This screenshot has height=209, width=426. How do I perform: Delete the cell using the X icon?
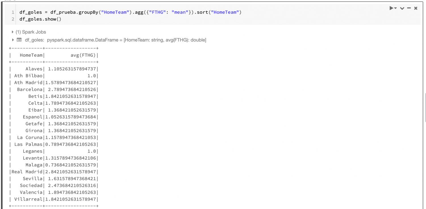(416, 8)
